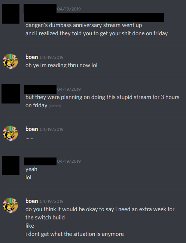Click boen username above 'oh ye im reading thru'
Viewport: 186px width, 243px height.
pos(32,57)
